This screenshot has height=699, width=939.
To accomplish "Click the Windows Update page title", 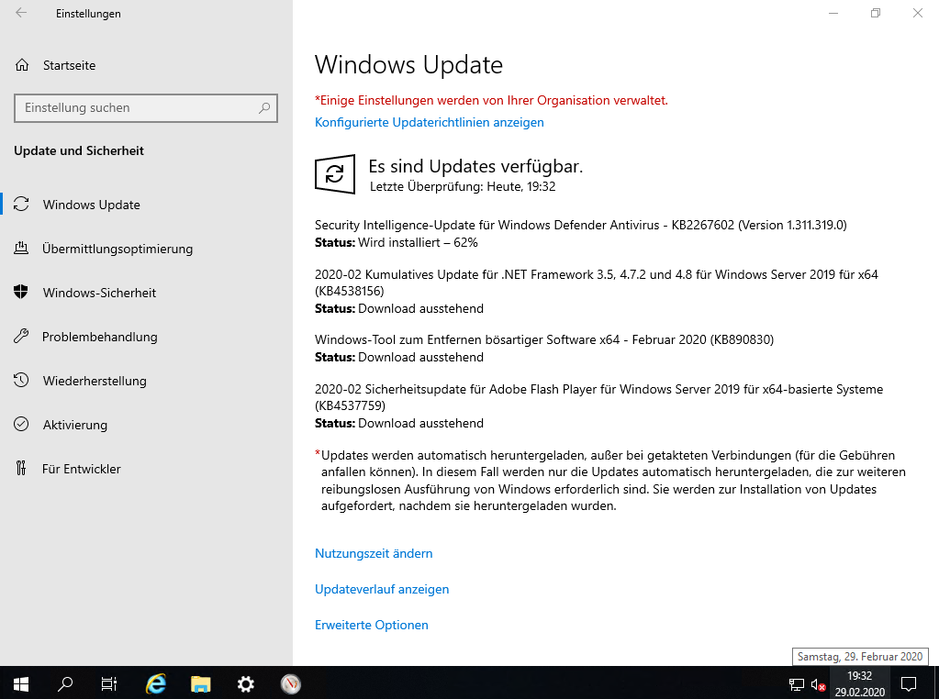I will pos(409,64).
